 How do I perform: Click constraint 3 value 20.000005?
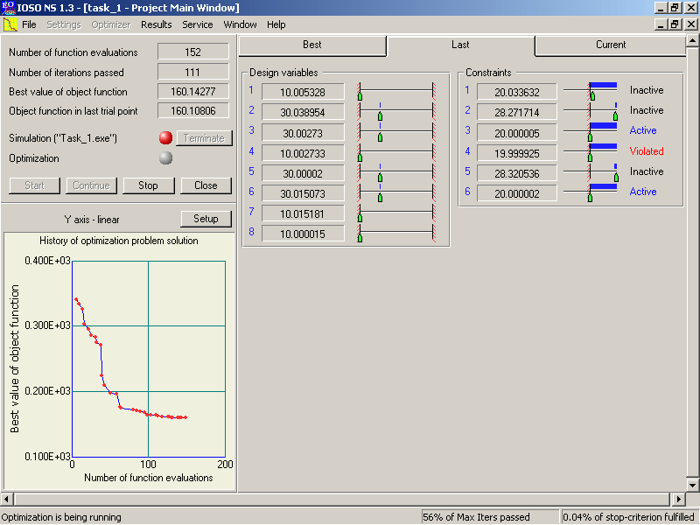(517, 133)
